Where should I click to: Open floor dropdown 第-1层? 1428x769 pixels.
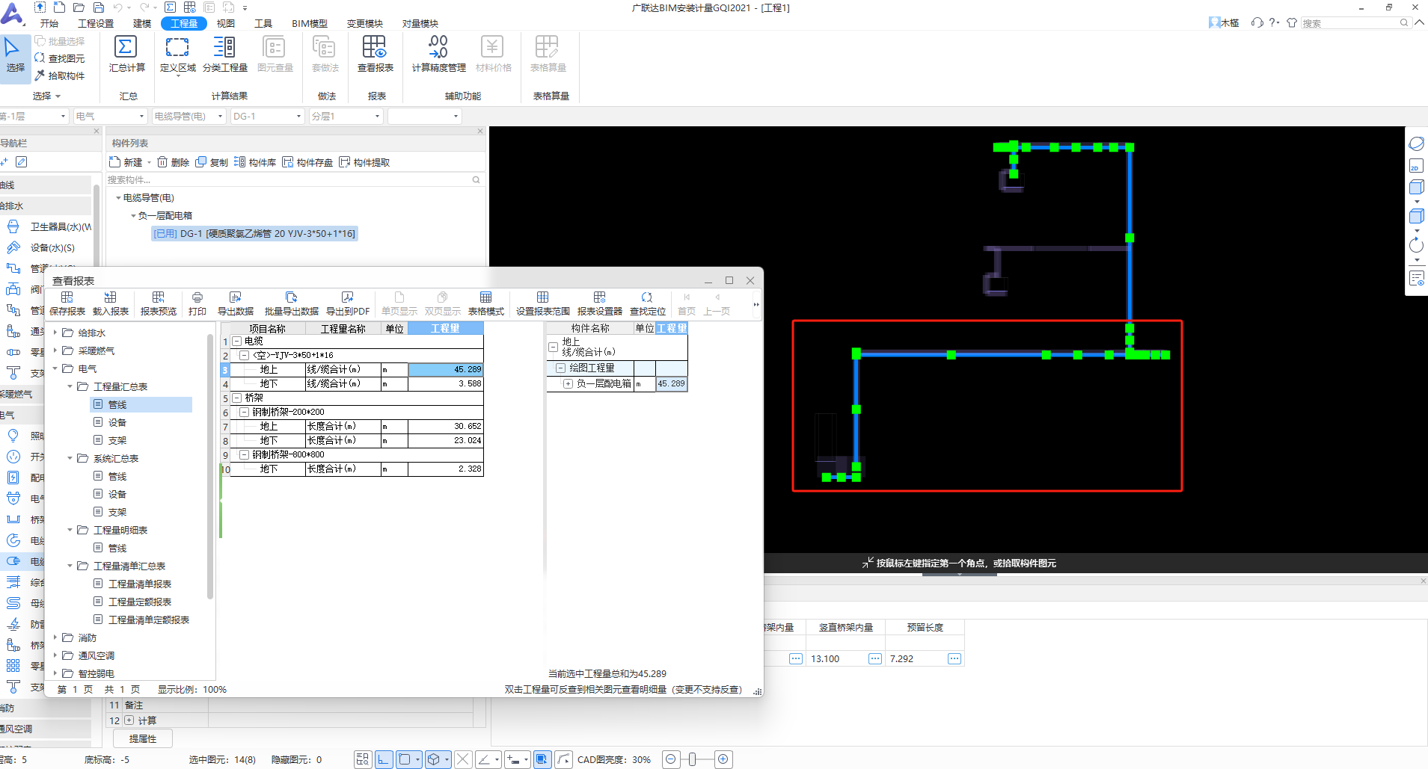point(34,116)
